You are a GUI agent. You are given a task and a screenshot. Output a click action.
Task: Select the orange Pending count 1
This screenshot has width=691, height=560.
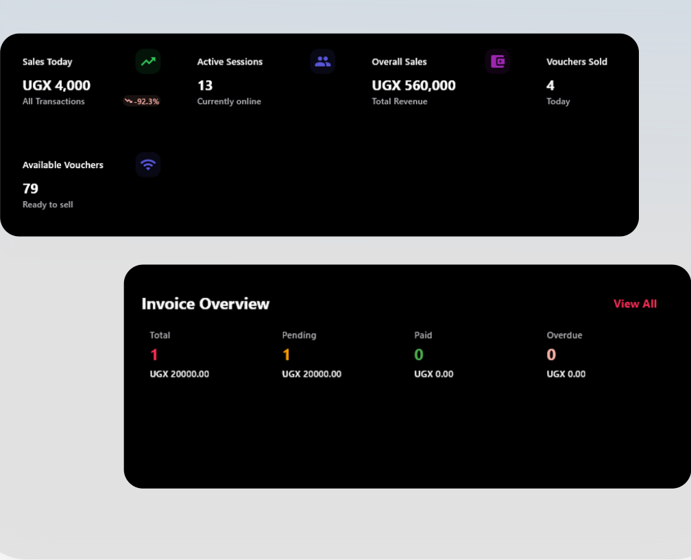tap(286, 354)
